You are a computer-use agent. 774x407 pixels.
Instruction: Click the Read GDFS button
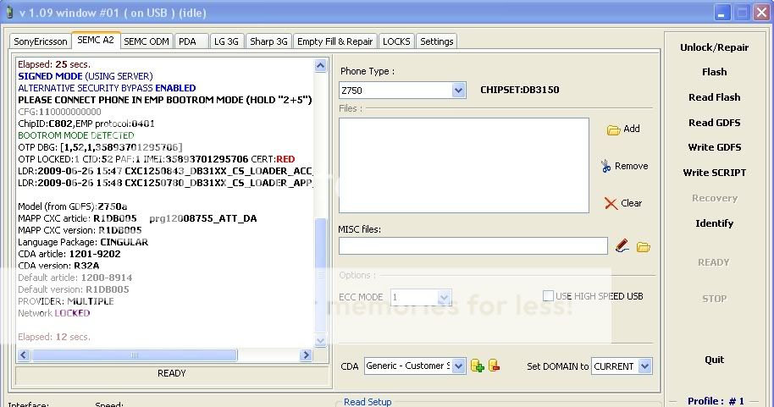[x=714, y=123]
